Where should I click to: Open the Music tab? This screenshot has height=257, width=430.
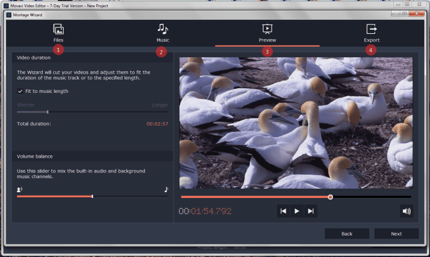click(162, 40)
